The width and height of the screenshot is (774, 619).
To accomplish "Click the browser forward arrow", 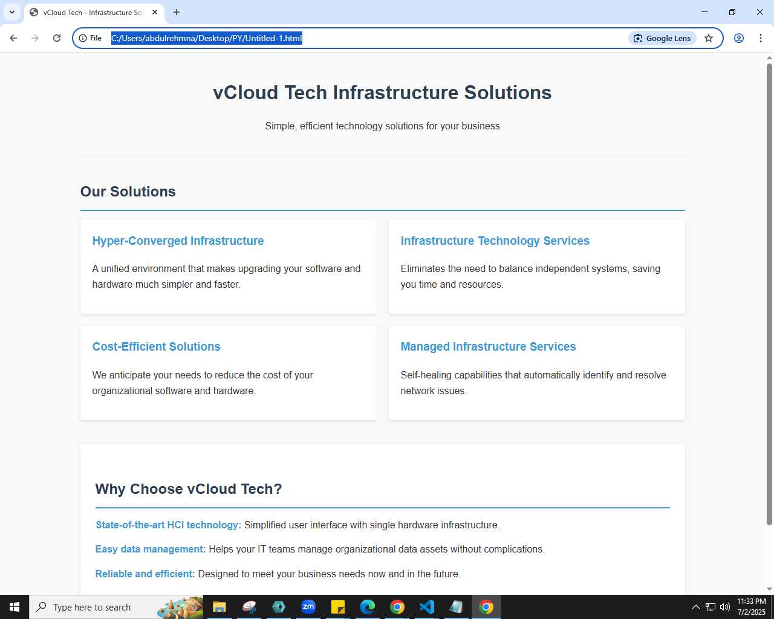I will pyautogui.click(x=35, y=38).
